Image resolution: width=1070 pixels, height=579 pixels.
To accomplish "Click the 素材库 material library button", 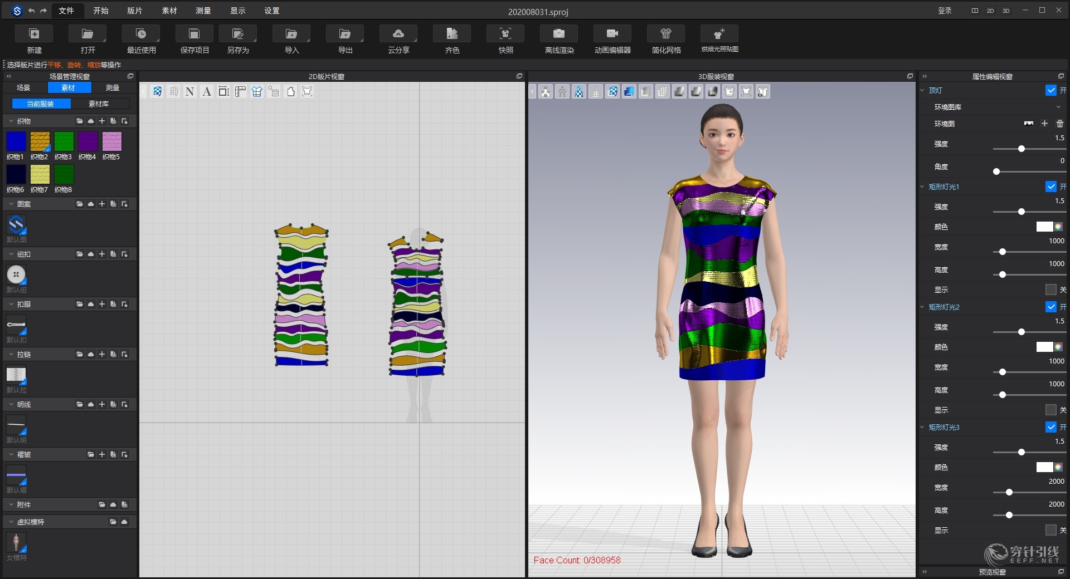I will [x=99, y=104].
